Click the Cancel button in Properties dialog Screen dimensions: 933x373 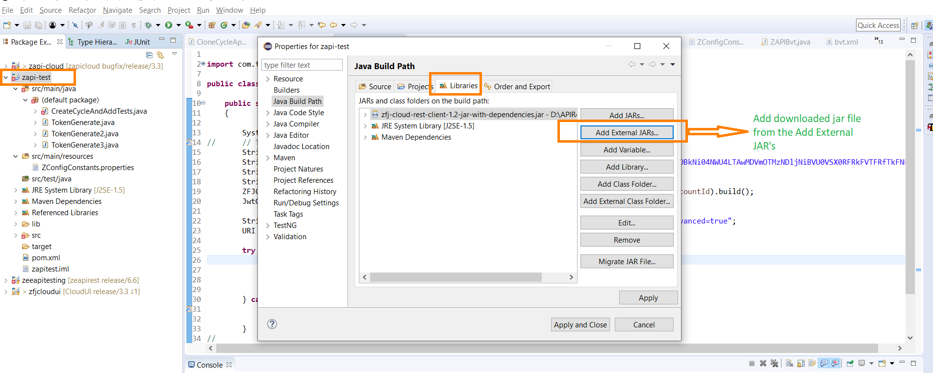[x=644, y=324]
